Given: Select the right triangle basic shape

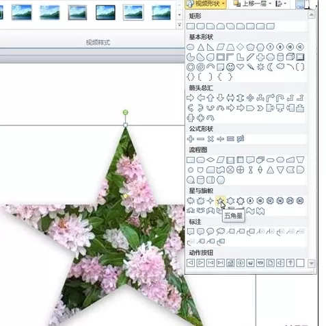Looking at the screenshot, I should coord(210,47).
